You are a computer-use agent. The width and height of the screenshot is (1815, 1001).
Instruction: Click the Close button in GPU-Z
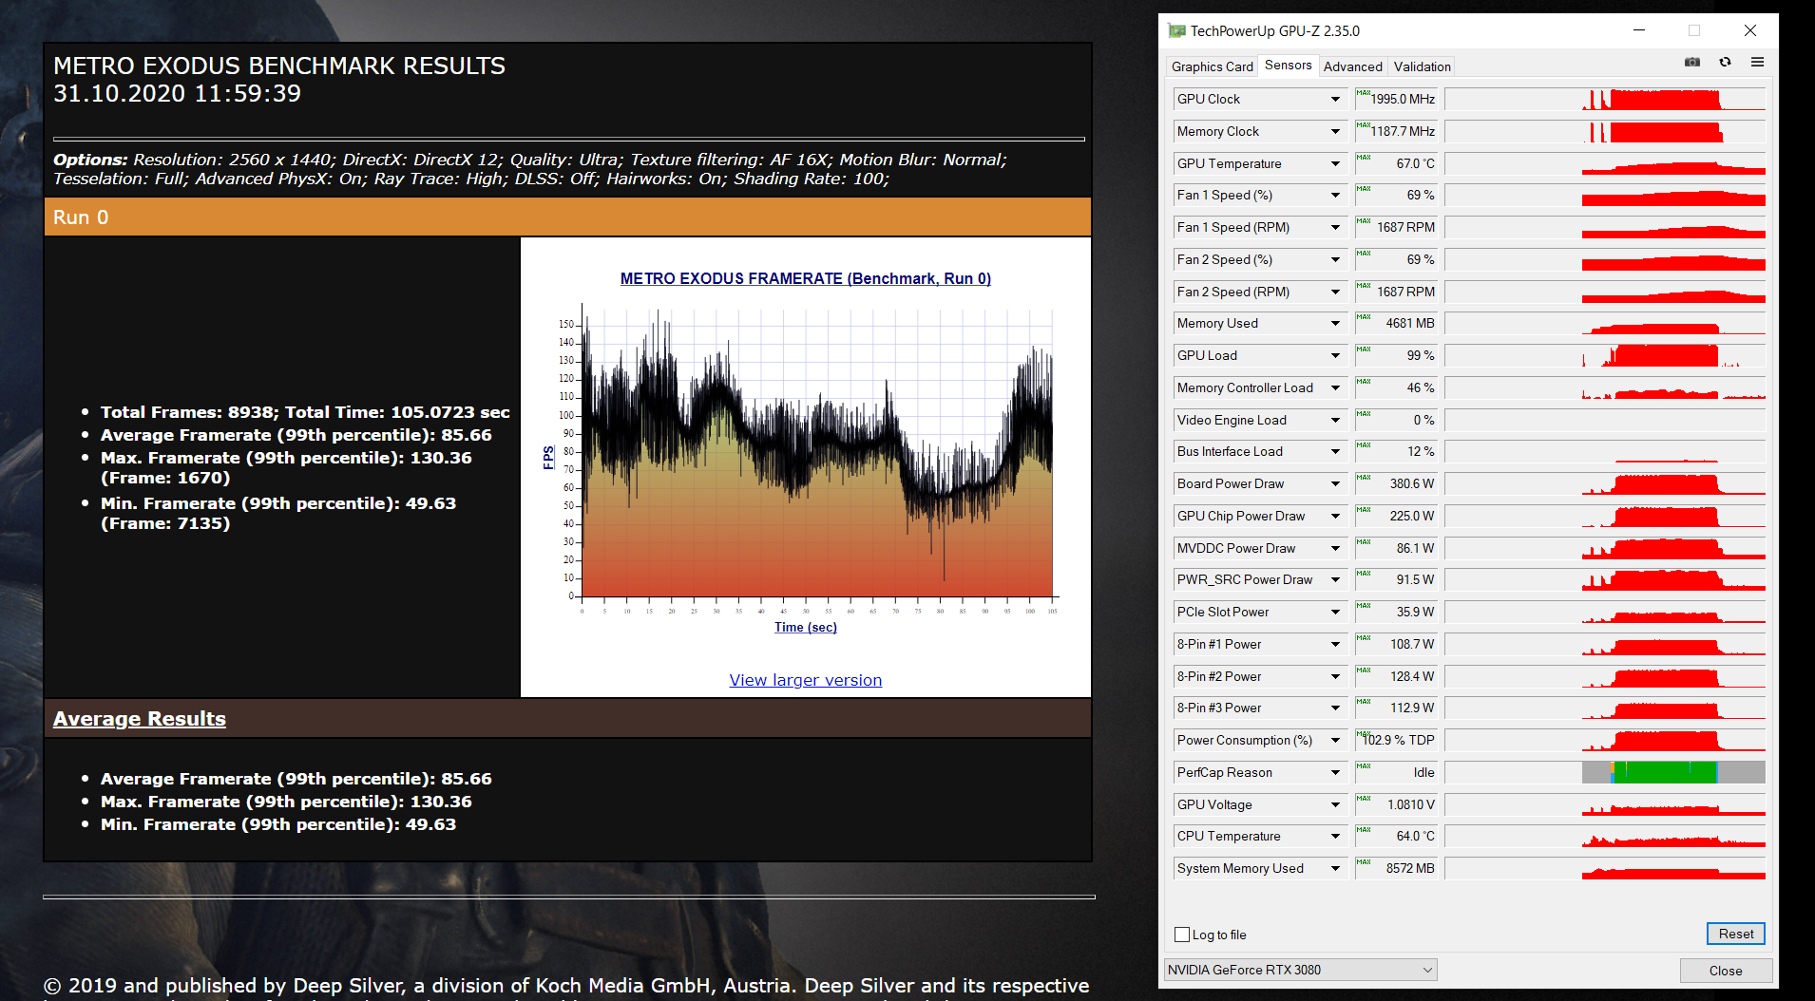tap(1726, 971)
